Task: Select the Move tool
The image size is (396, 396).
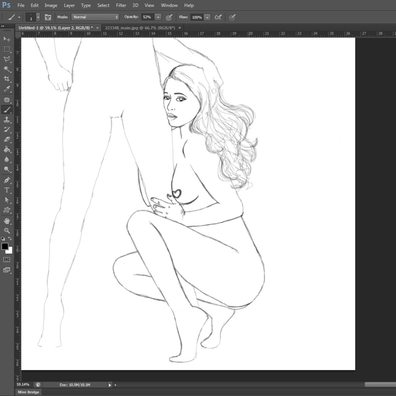Action: click(6, 39)
